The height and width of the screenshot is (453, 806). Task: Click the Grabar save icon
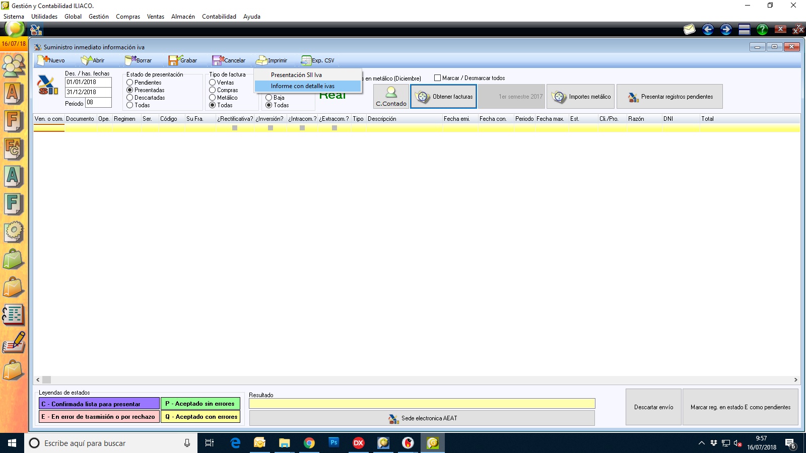pos(173,60)
